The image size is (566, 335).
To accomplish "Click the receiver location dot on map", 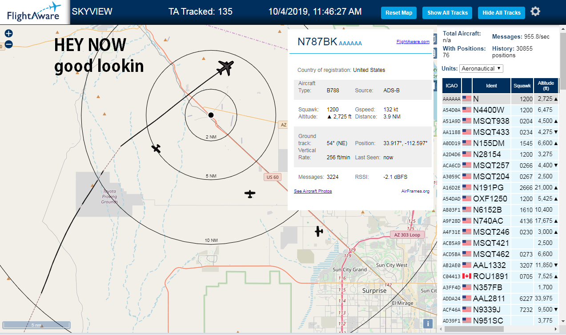I will click(x=211, y=115).
